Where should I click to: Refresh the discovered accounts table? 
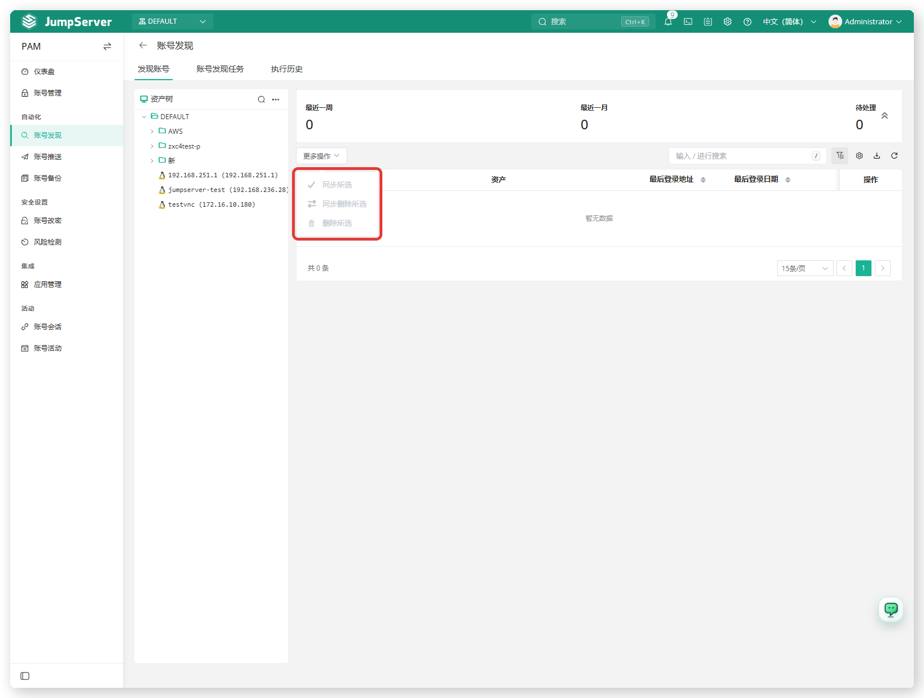coord(894,156)
